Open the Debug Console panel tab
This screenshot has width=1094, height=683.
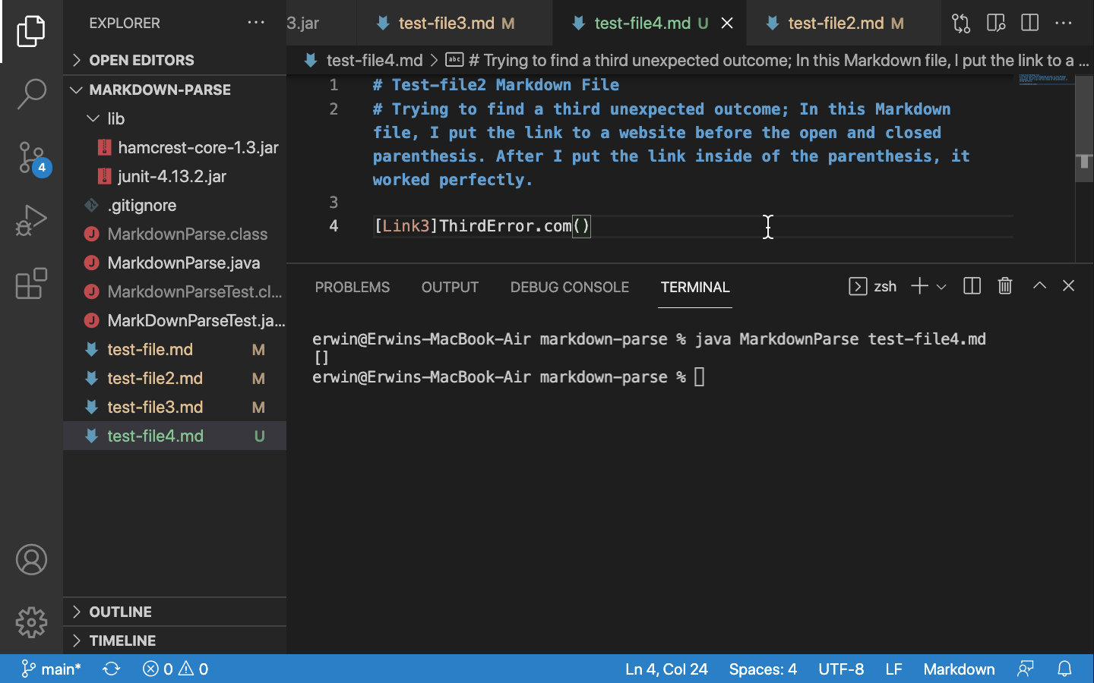click(570, 287)
